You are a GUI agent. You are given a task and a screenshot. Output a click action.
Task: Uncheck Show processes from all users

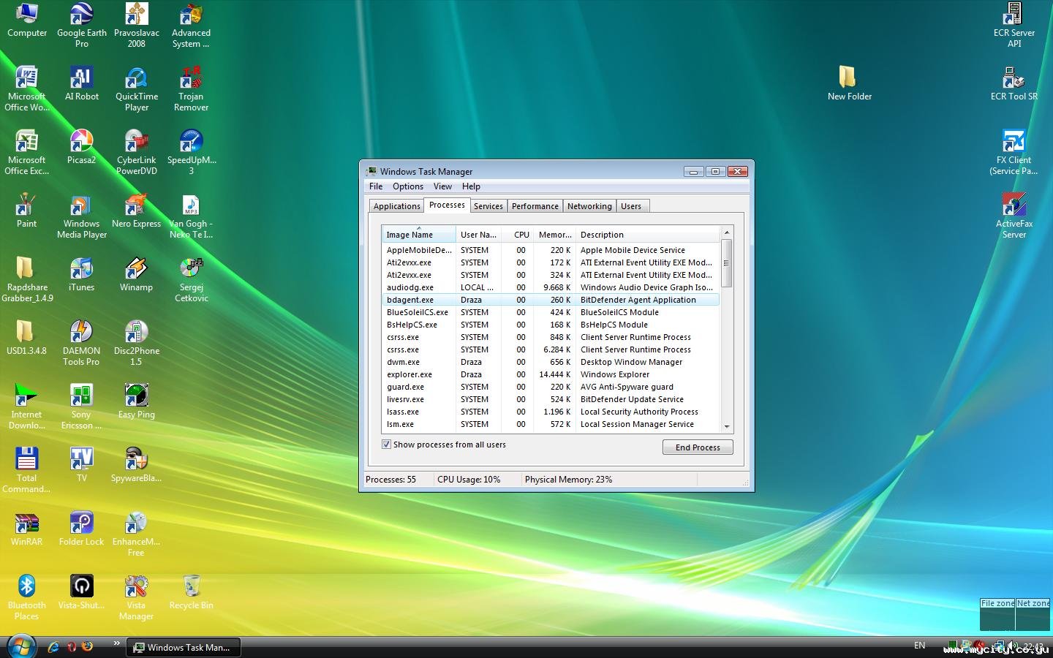coord(386,445)
